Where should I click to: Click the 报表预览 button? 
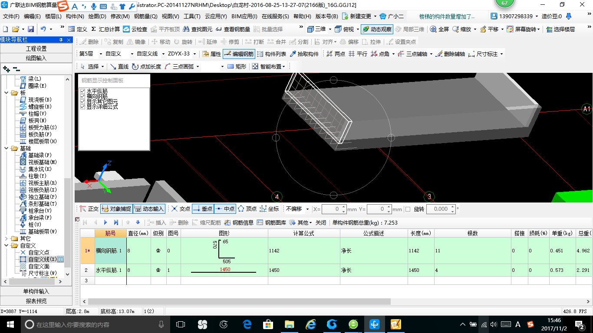point(36,300)
